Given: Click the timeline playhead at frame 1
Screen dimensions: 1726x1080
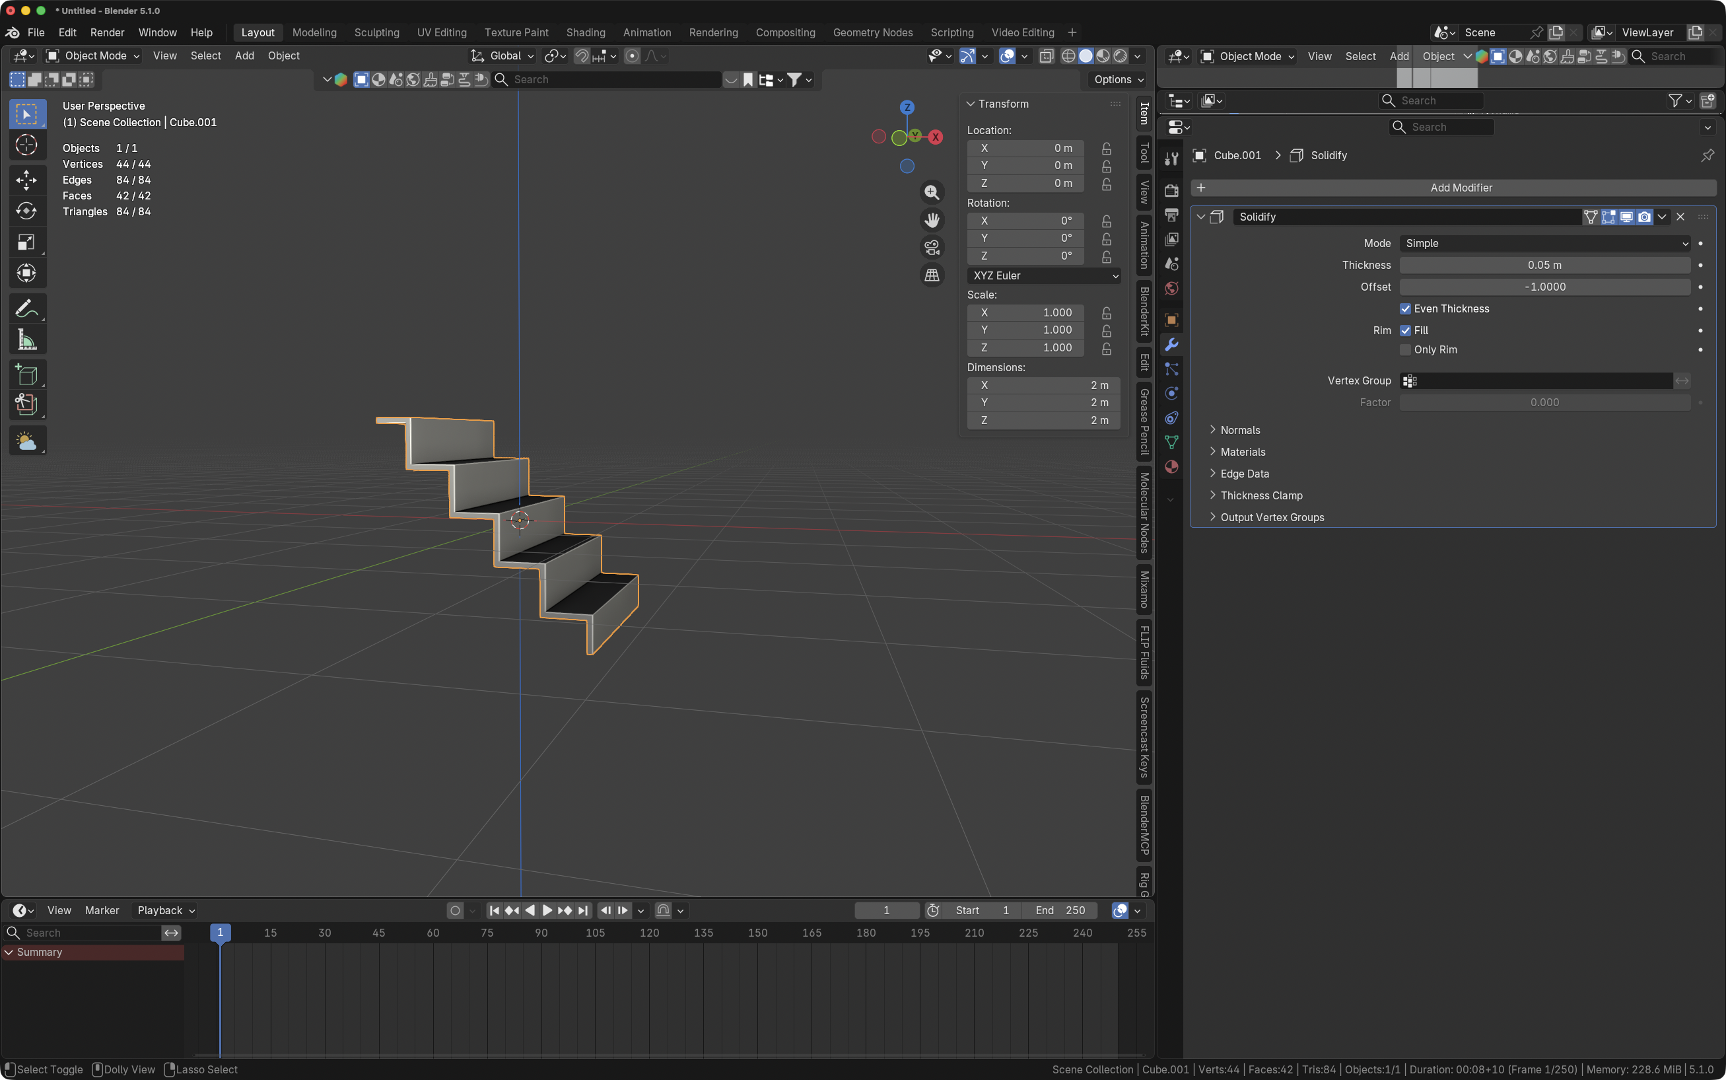Looking at the screenshot, I should pyautogui.click(x=220, y=933).
